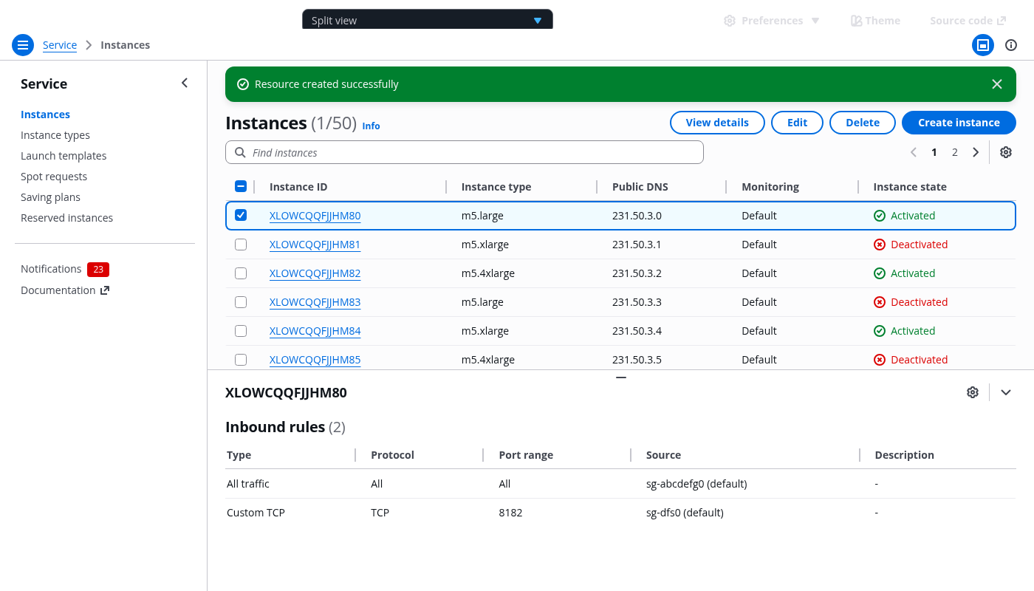Screen dimensions: 1034x591
Task: Click the split panel resize handle
Action: coord(620,377)
